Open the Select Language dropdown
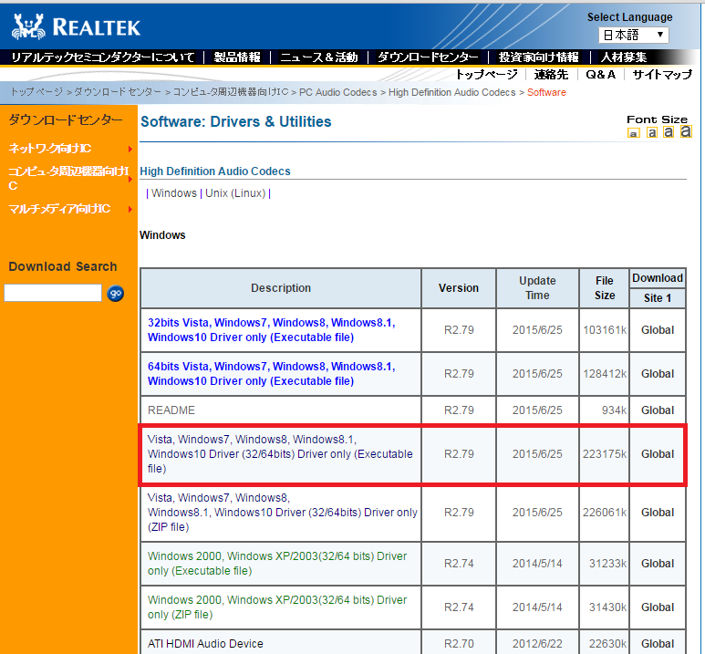The width and height of the screenshot is (705, 654). pyautogui.click(x=634, y=35)
